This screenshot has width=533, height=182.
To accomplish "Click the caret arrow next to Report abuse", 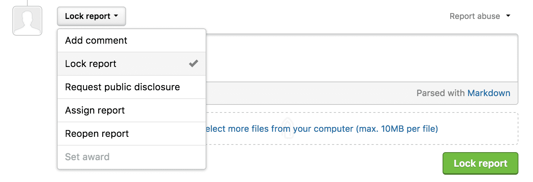I will (508, 16).
